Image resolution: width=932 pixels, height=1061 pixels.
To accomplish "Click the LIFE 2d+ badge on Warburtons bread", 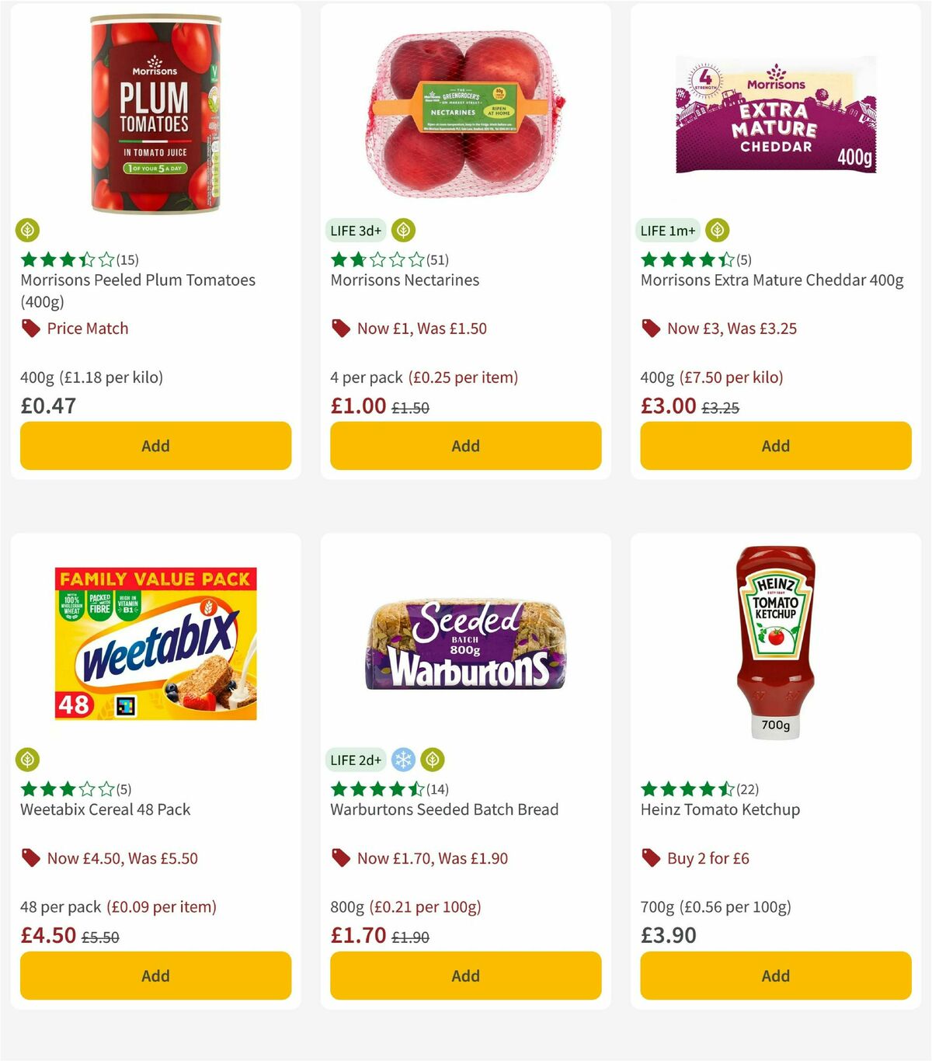I will [354, 760].
